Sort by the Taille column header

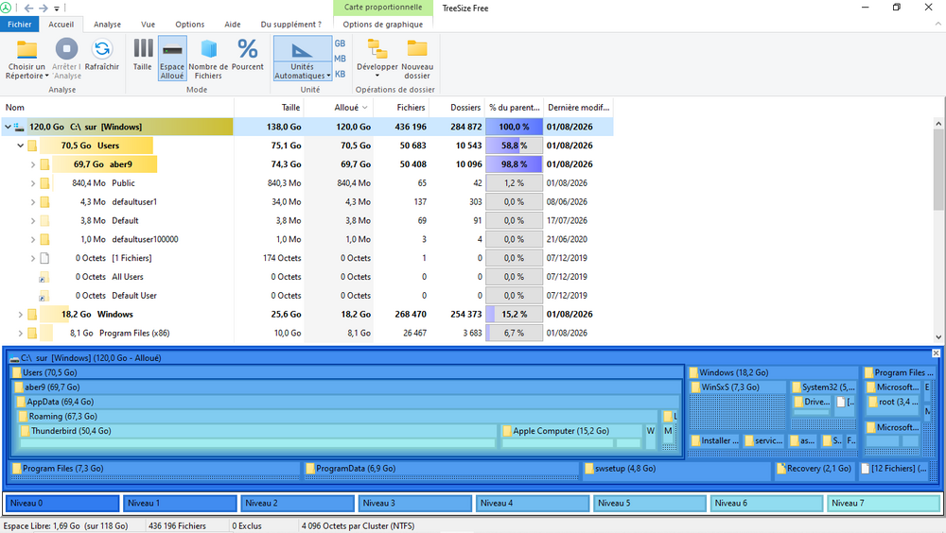click(x=269, y=108)
